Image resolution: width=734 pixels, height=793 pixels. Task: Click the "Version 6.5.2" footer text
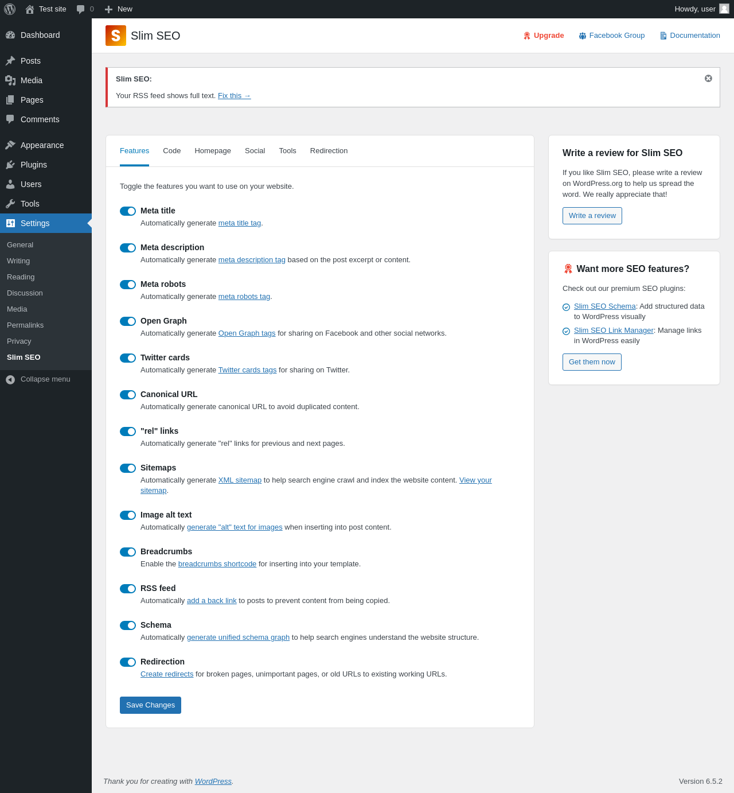[701, 782]
